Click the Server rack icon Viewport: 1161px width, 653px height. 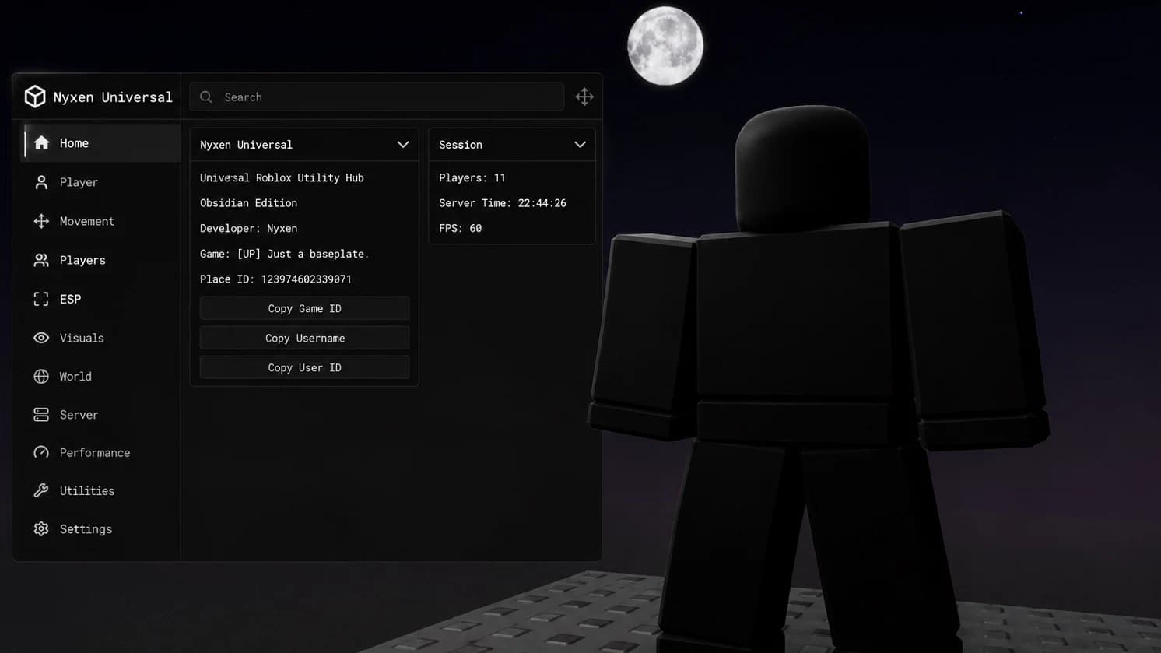pos(41,415)
